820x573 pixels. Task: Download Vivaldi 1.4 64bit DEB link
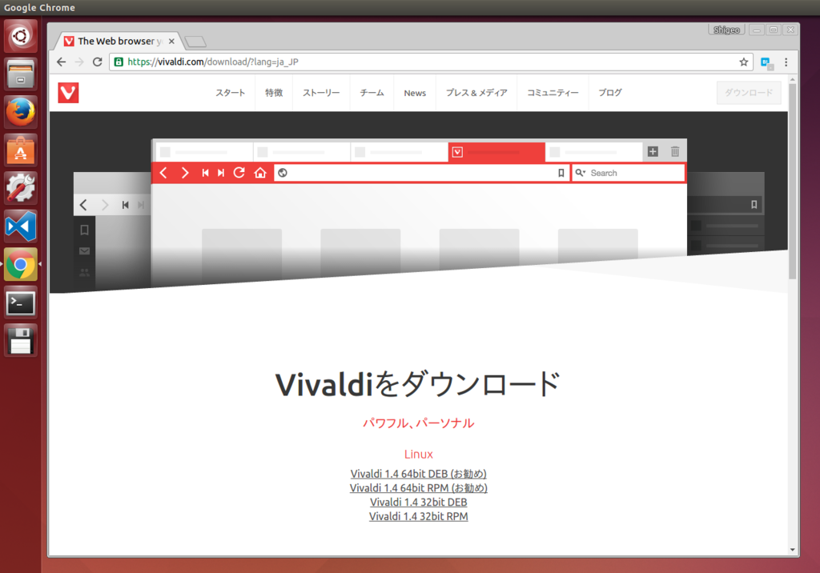tap(418, 474)
